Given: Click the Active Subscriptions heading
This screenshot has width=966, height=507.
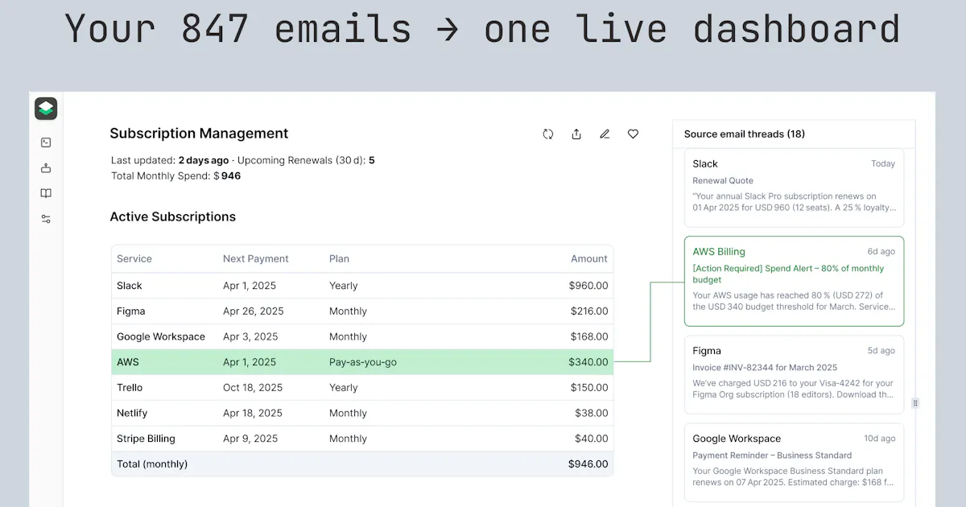Looking at the screenshot, I should (173, 216).
